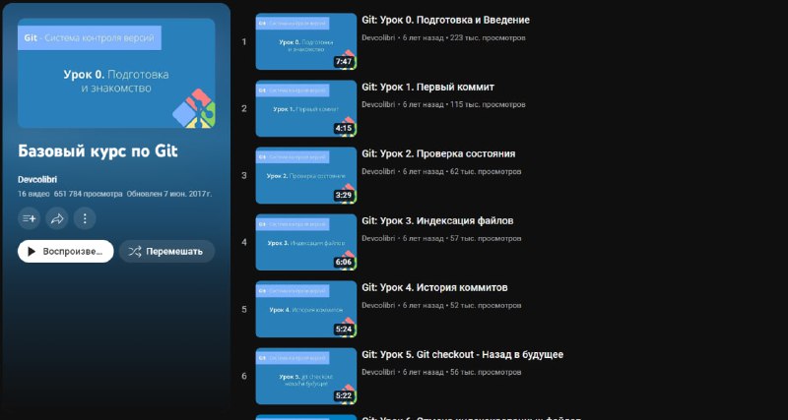Click the 4:15 duration badge
The image size is (788, 420).
pos(344,129)
